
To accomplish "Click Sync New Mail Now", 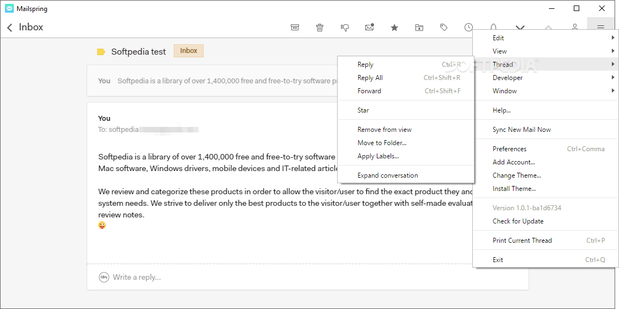I will pos(546,130).
